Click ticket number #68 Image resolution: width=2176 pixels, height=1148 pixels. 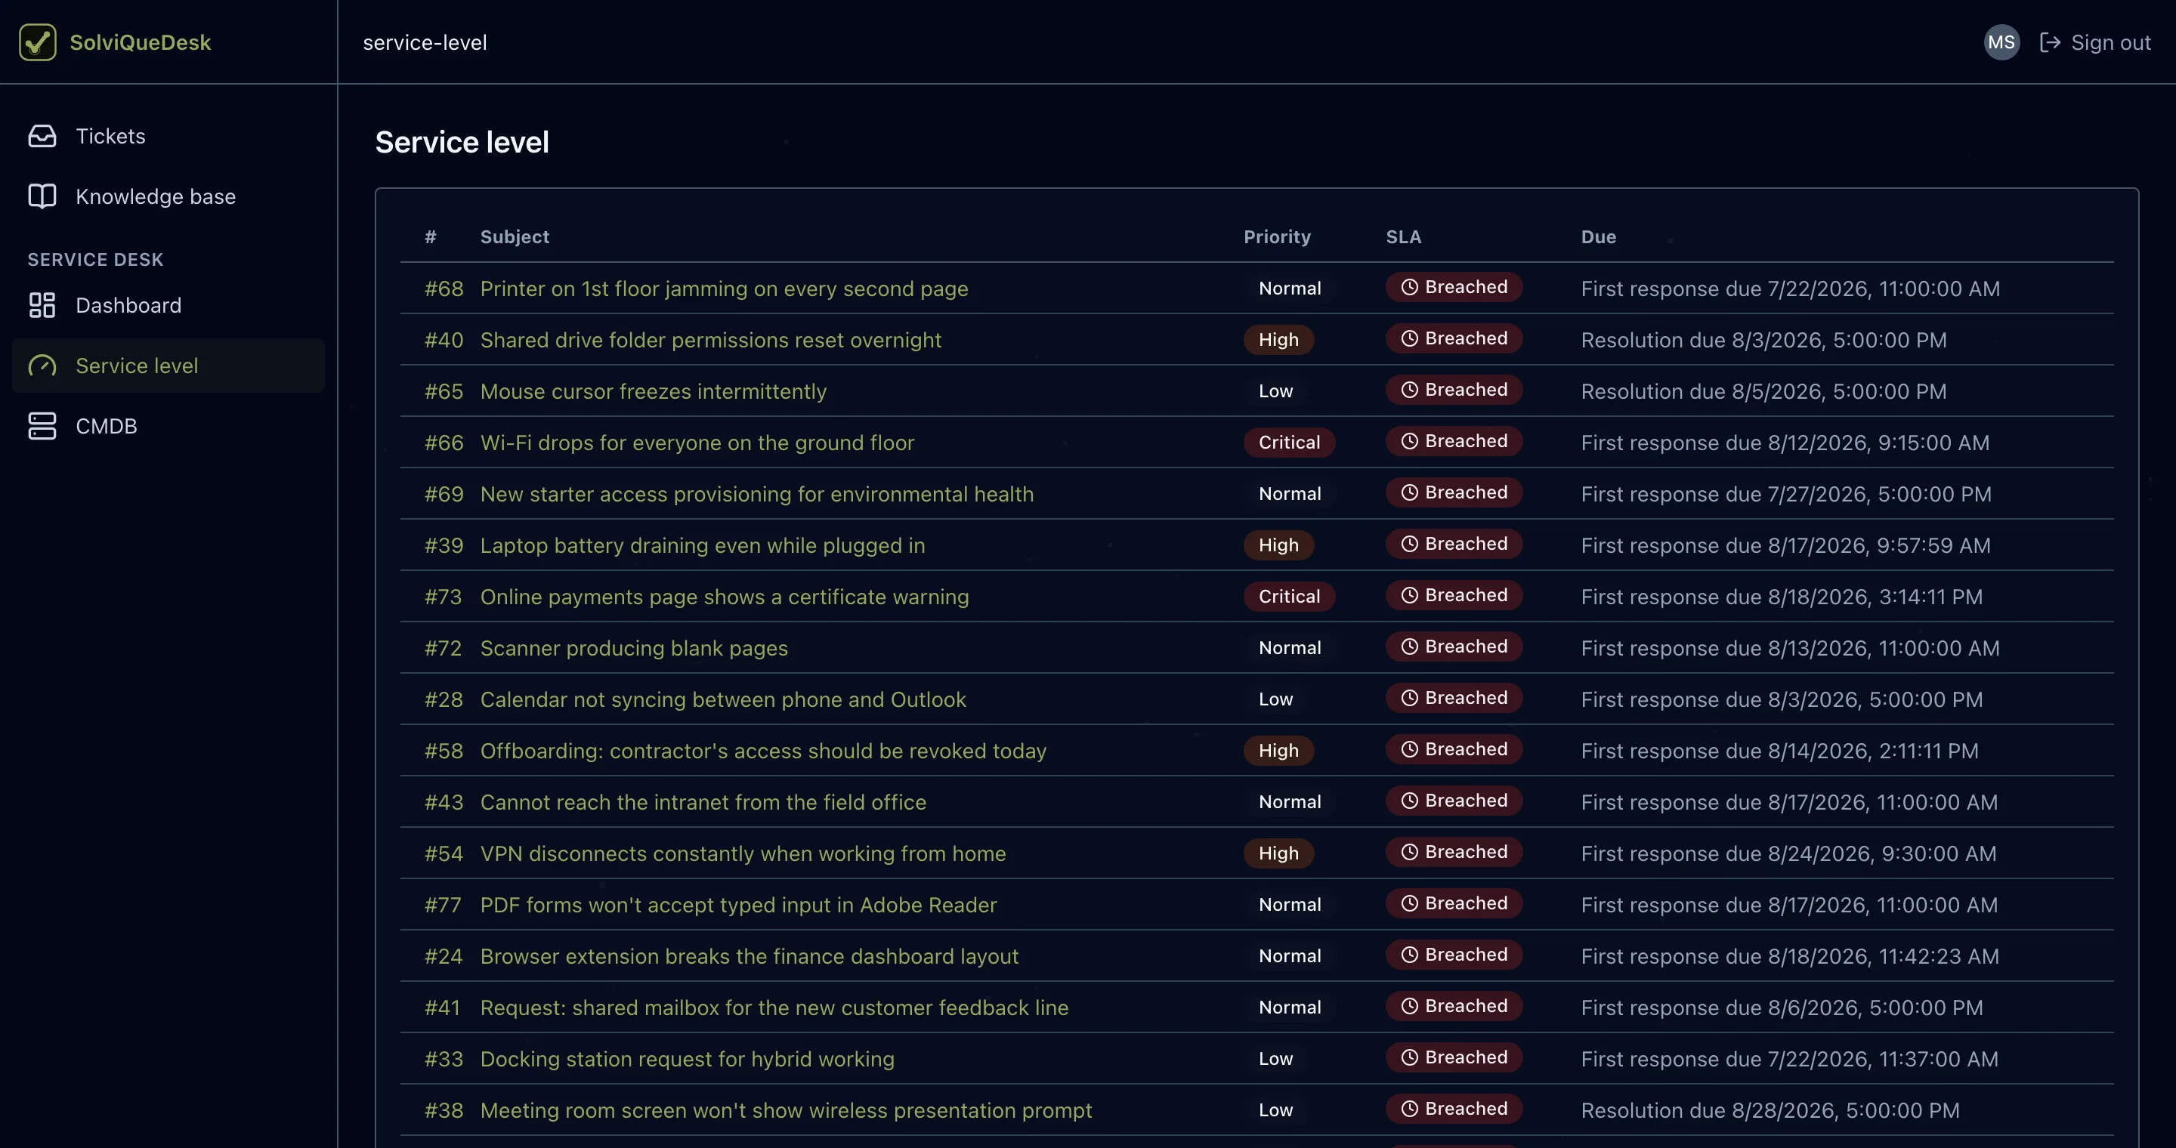click(x=444, y=289)
